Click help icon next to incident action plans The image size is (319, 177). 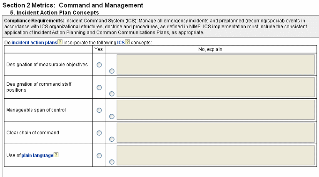tap(60, 43)
